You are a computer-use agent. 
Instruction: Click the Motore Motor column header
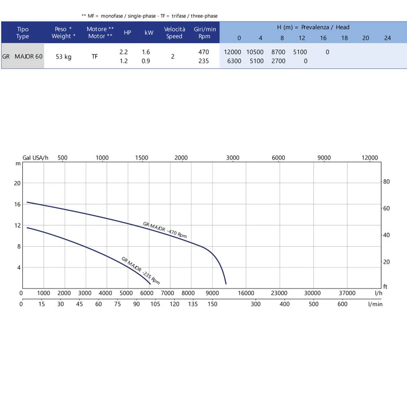click(100, 33)
